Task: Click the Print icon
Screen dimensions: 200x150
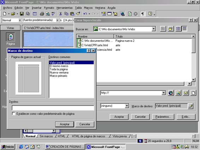Action: pos(42,14)
